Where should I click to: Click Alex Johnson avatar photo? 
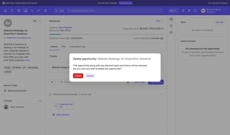(x=6, y=107)
